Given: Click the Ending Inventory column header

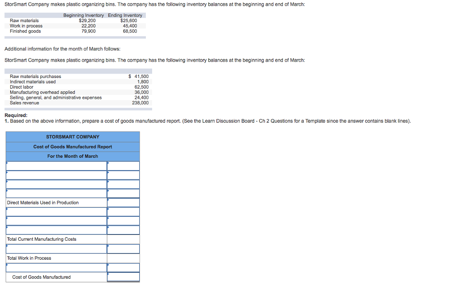Looking at the screenshot, I should coord(125,16).
